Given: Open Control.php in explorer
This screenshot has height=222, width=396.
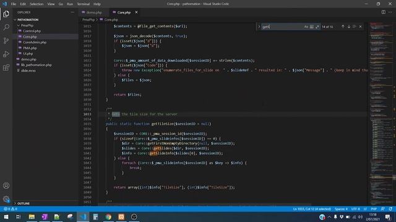Looking at the screenshot, I should [x=32, y=31].
